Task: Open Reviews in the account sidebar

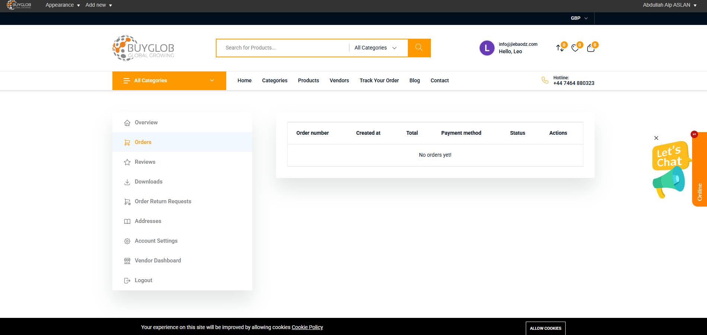Action: coord(182,162)
